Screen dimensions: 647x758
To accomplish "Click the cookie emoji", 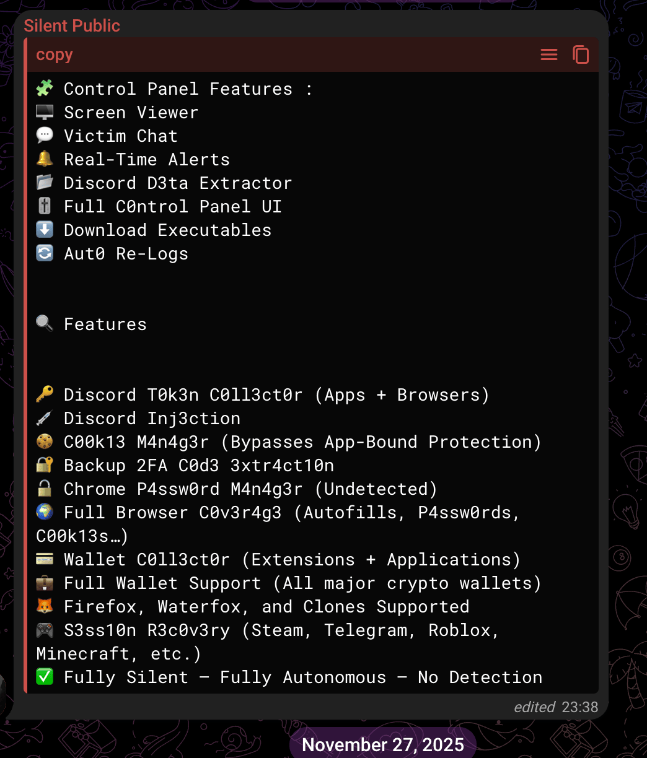I will click(45, 442).
